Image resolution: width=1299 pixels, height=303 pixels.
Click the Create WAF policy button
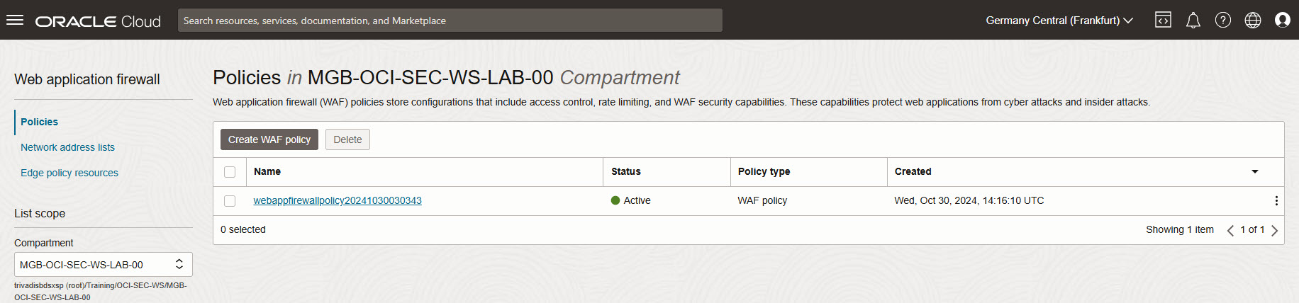coord(269,139)
